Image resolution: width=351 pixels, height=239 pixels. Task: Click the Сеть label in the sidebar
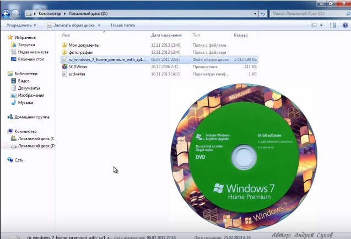pos(19,160)
